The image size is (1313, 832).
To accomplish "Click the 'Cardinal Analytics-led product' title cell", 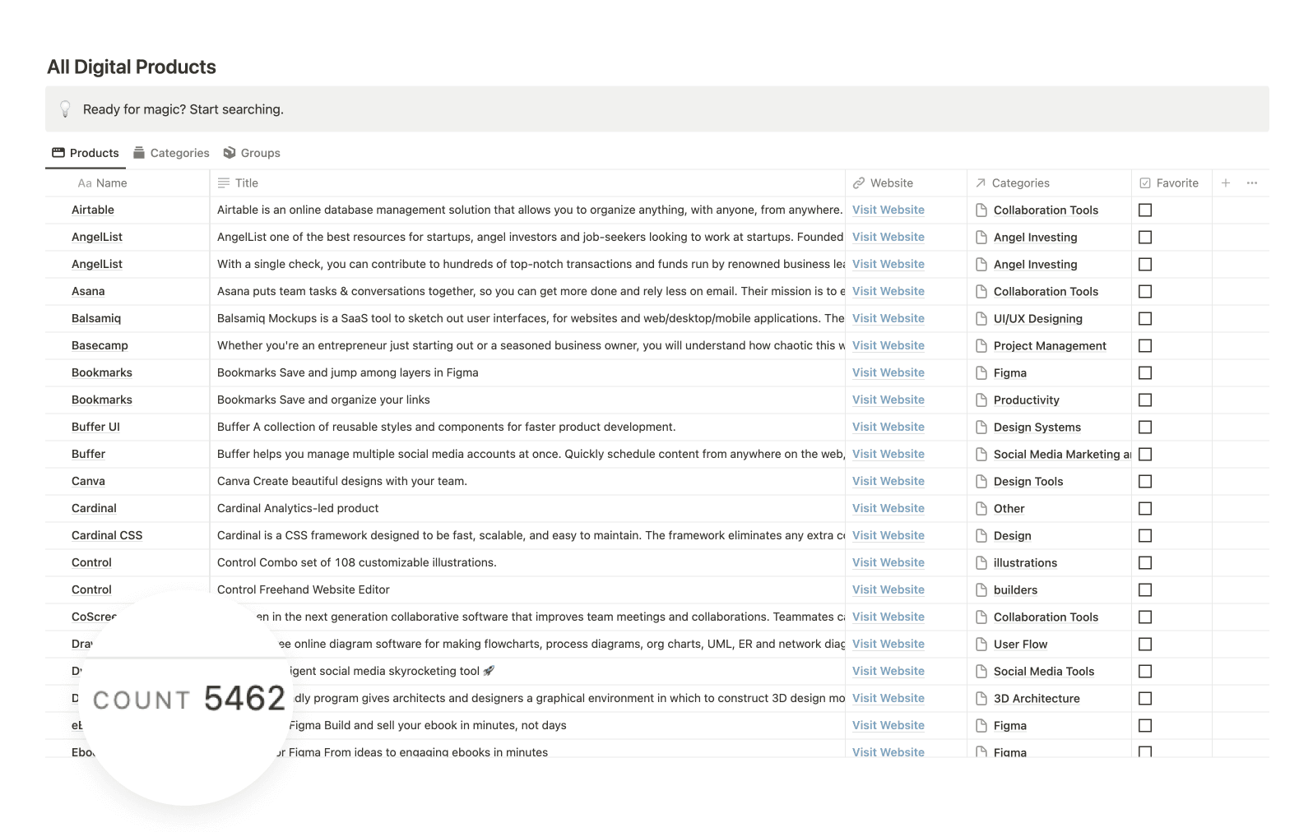I will point(527,508).
